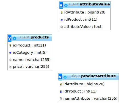This screenshot has width=122, height=106.
Task: Select the ulaut.products table title
Action: coord(34,37)
